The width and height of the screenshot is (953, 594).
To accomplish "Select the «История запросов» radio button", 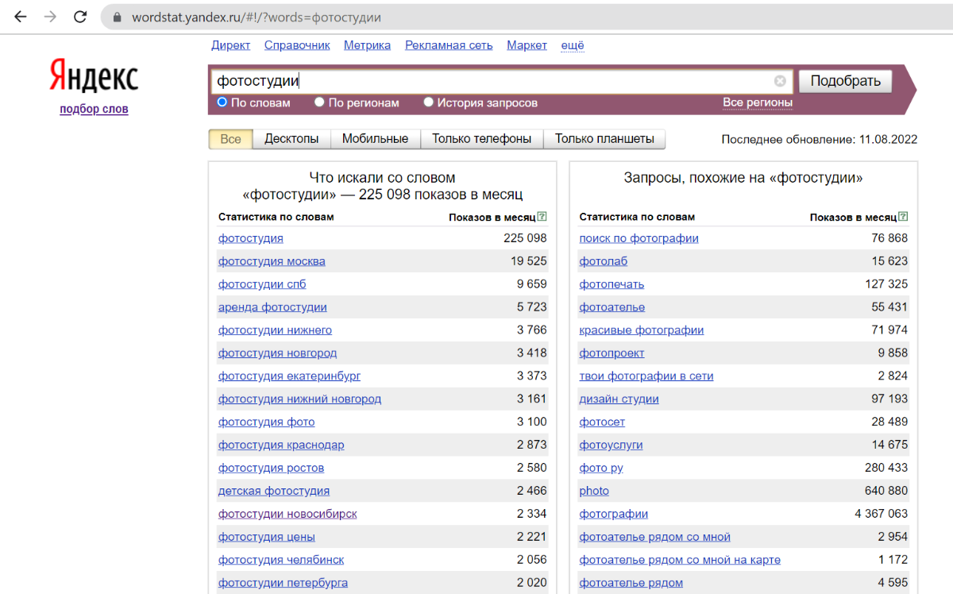I will (x=429, y=102).
